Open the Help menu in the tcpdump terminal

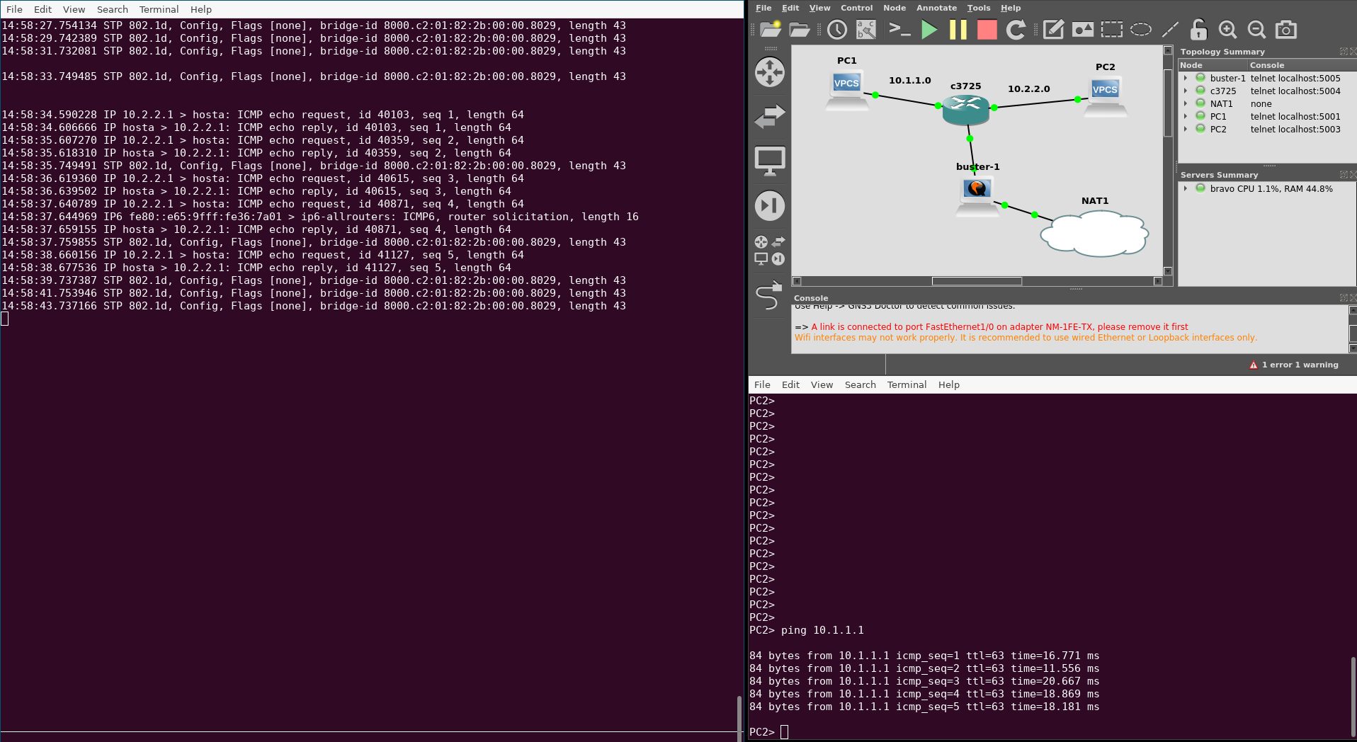click(200, 9)
